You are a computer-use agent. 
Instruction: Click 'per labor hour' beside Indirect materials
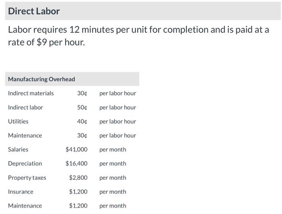click(118, 93)
